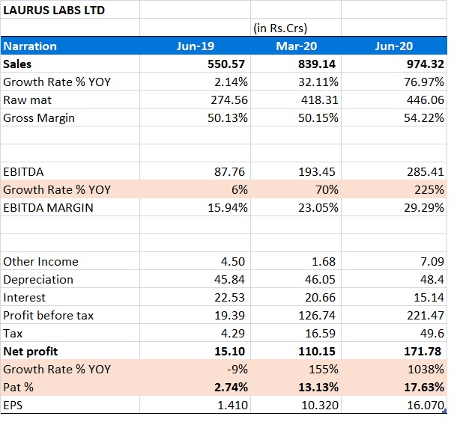Select Profit before tax 19.39
Image resolution: width=463 pixels, height=422 pixels.
point(196,316)
